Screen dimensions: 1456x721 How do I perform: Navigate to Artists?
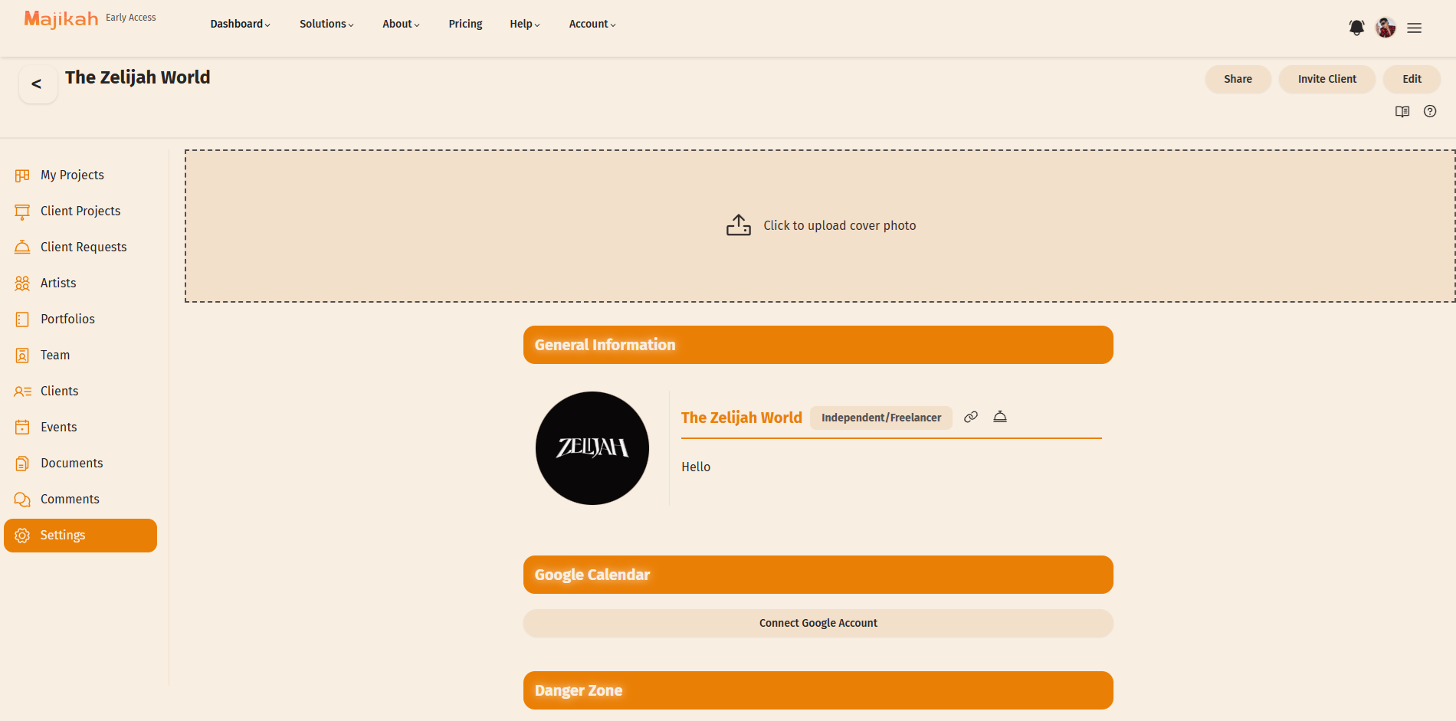[80, 283]
